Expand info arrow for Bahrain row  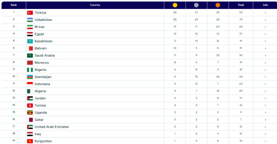(265, 48)
